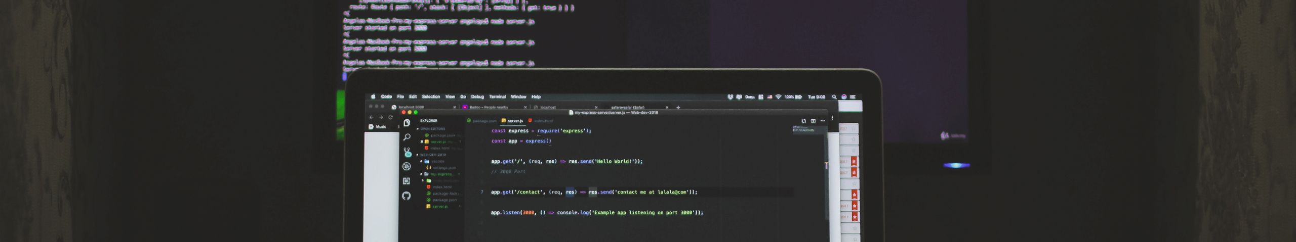Viewport: 1296px width, 242px height.
Task: Open the GitHub icon in activity bar
Action: [407, 196]
